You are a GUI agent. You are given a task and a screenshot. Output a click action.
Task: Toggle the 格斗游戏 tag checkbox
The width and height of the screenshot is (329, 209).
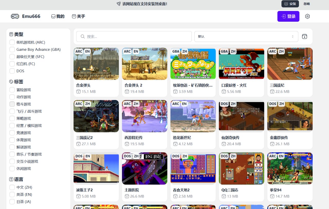click(12, 104)
